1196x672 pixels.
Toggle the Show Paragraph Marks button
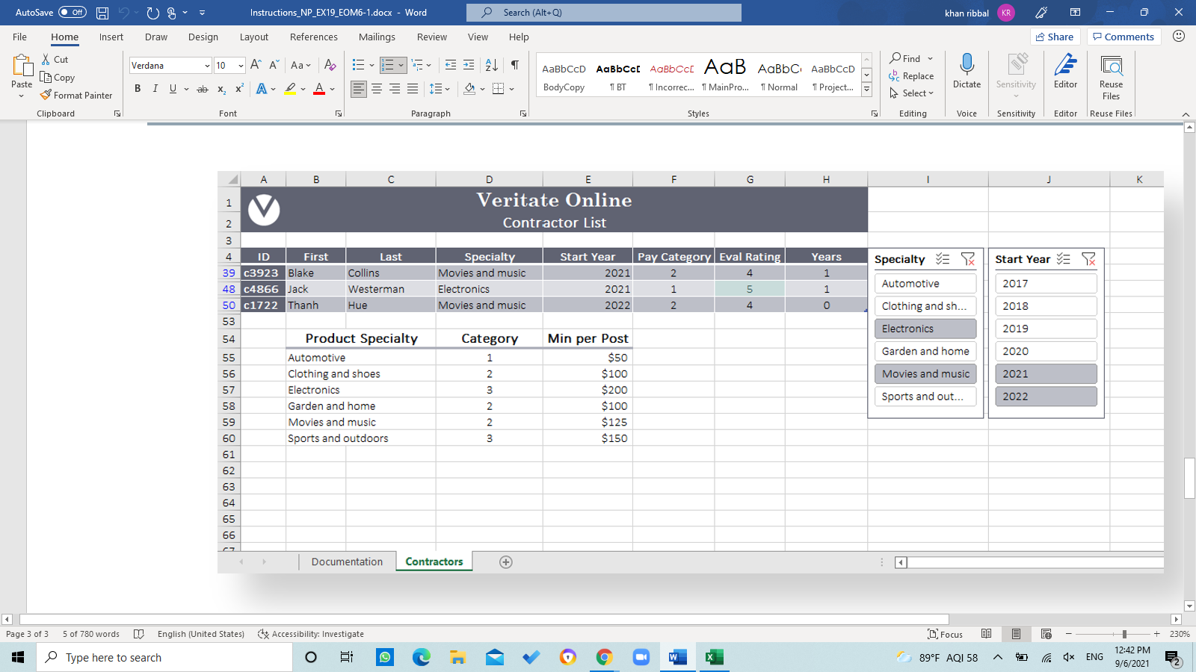tap(514, 65)
